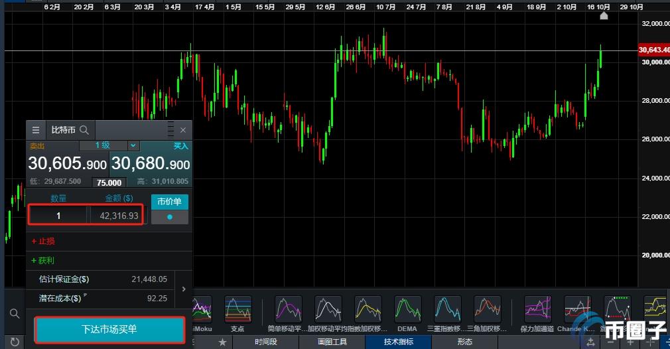Screen dimensions: 670x349
Task: Switch to the 画图工具 tab
Action: point(332,342)
